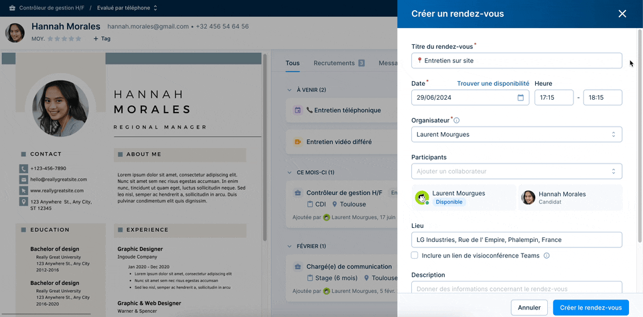Image resolution: width=643 pixels, height=317 pixels.
Task: Click the calendar icon in the Date field
Action: point(521,98)
